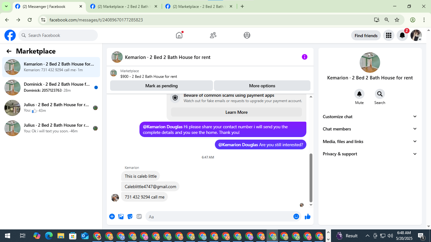
Task: Open Julius conversation from 46m ago
Action: 51,128
